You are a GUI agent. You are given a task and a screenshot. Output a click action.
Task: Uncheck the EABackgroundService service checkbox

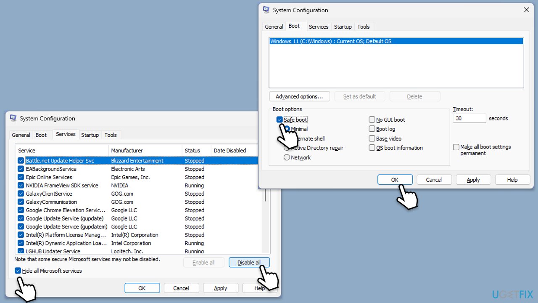(21, 169)
